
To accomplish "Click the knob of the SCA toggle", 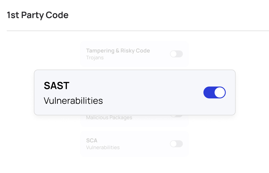I will pos(173,144).
